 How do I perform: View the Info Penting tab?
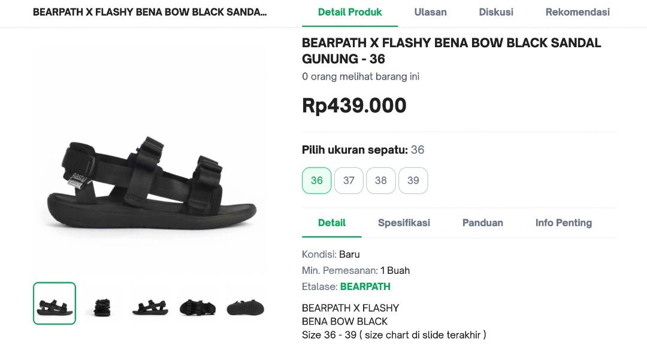click(563, 222)
